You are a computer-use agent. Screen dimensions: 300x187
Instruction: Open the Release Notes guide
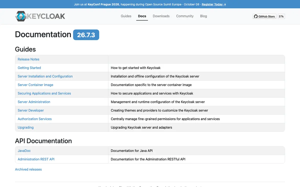click(x=28, y=59)
